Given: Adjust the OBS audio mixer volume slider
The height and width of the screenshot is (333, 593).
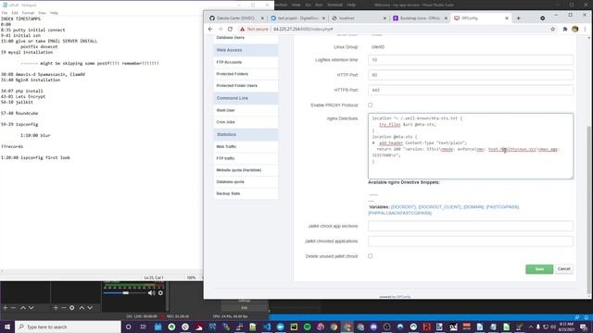Looking at the screenshot, I should [125, 292].
